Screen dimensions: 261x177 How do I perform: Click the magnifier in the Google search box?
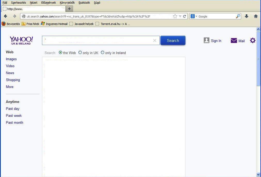click(238, 16)
